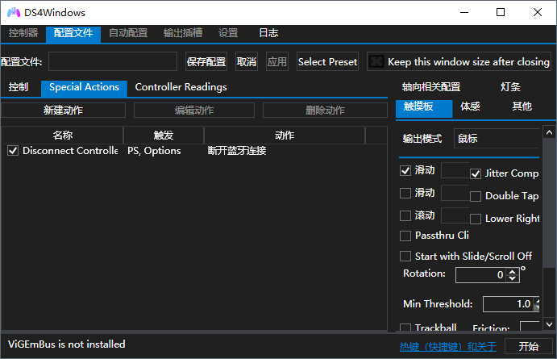Click the 删除动作 button

coord(325,111)
